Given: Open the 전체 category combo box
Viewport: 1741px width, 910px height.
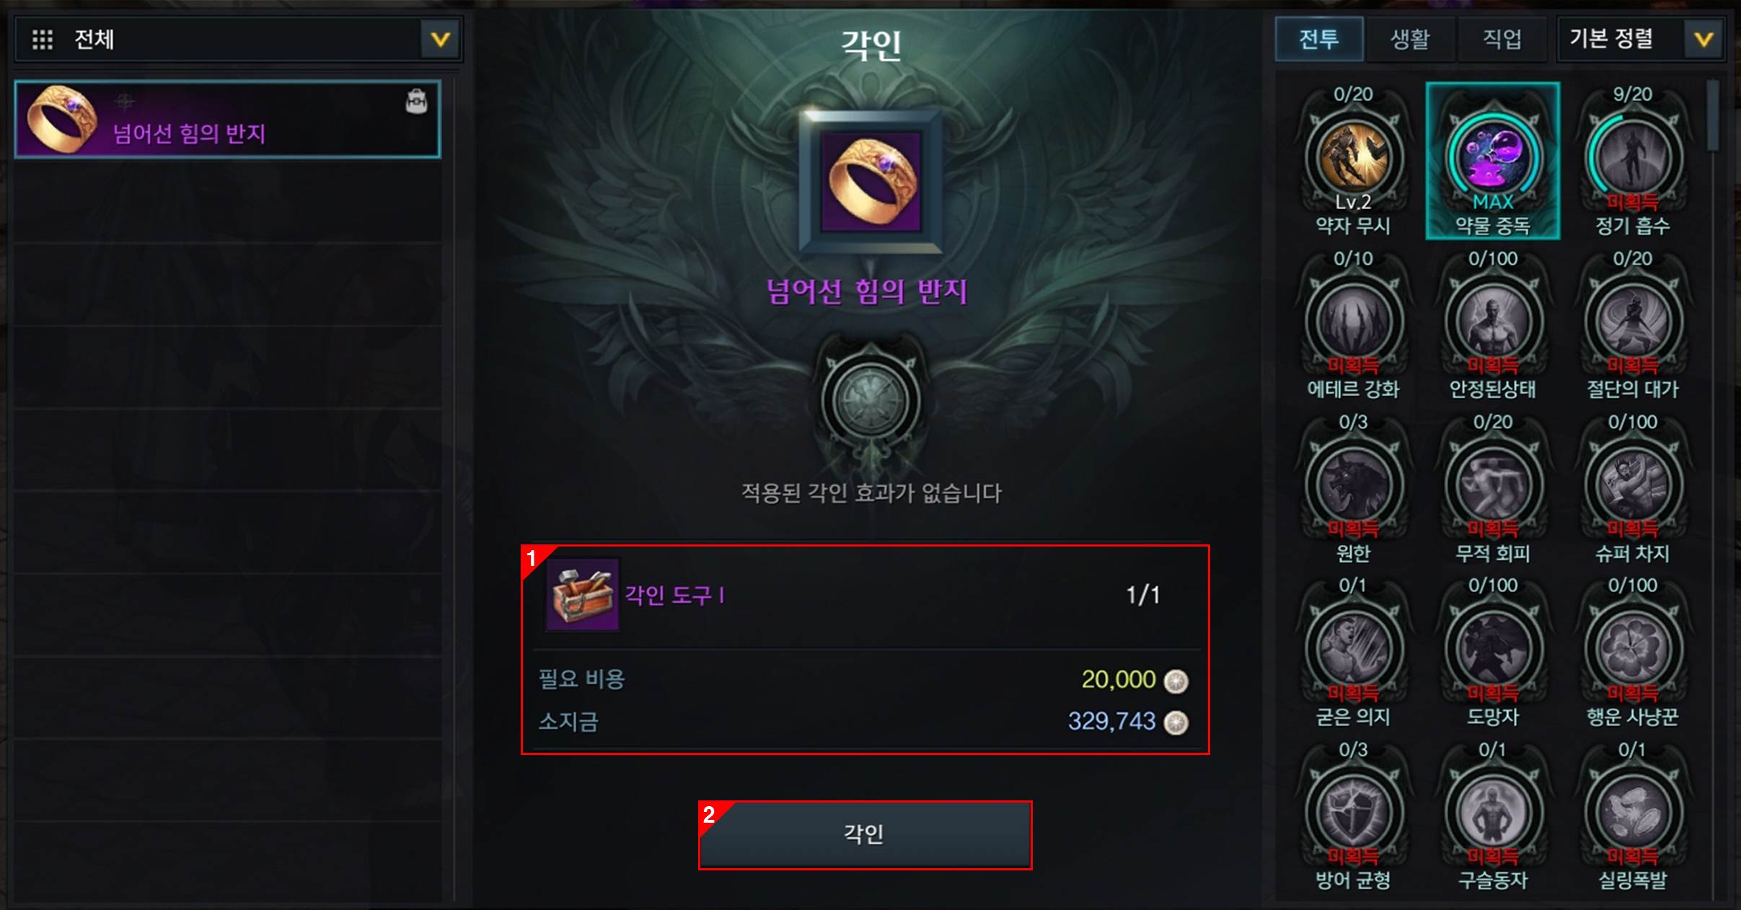Looking at the screenshot, I should (239, 39).
